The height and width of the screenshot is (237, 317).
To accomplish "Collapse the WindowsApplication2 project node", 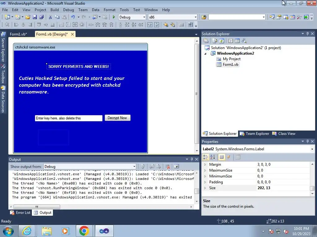I will [206, 54].
